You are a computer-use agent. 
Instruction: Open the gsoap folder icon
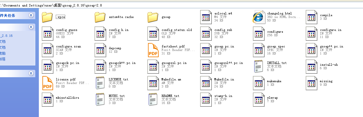[x=153, y=17]
